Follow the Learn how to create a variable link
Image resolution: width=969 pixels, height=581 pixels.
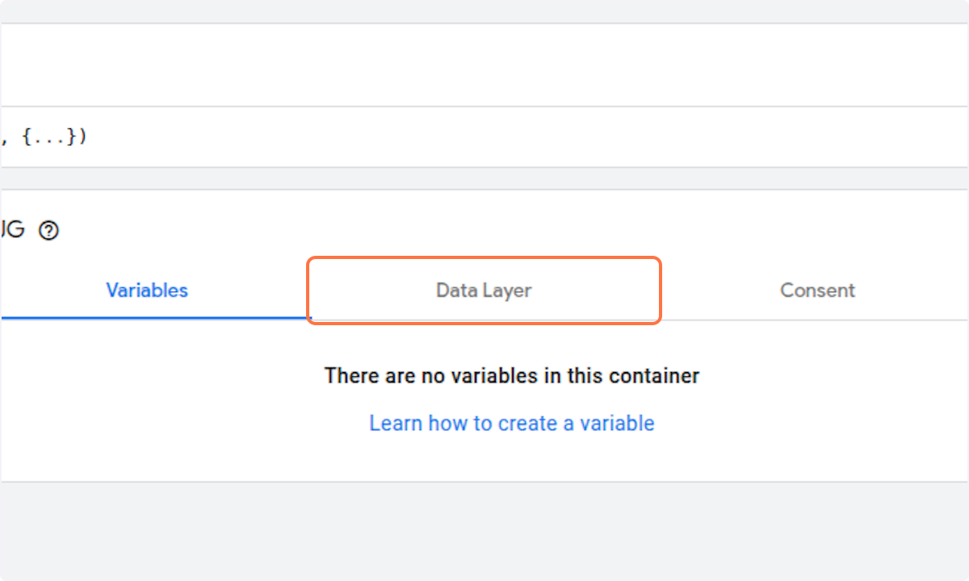pos(512,423)
